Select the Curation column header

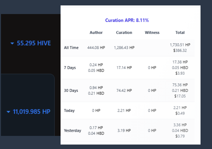(x=124, y=33)
